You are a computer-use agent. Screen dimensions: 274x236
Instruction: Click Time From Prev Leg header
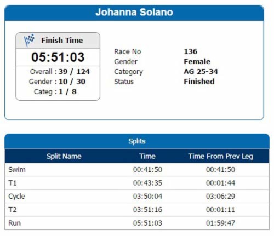click(x=221, y=157)
